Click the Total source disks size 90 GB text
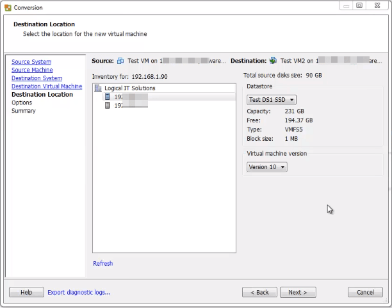This screenshot has height=308, width=392. tap(282, 76)
